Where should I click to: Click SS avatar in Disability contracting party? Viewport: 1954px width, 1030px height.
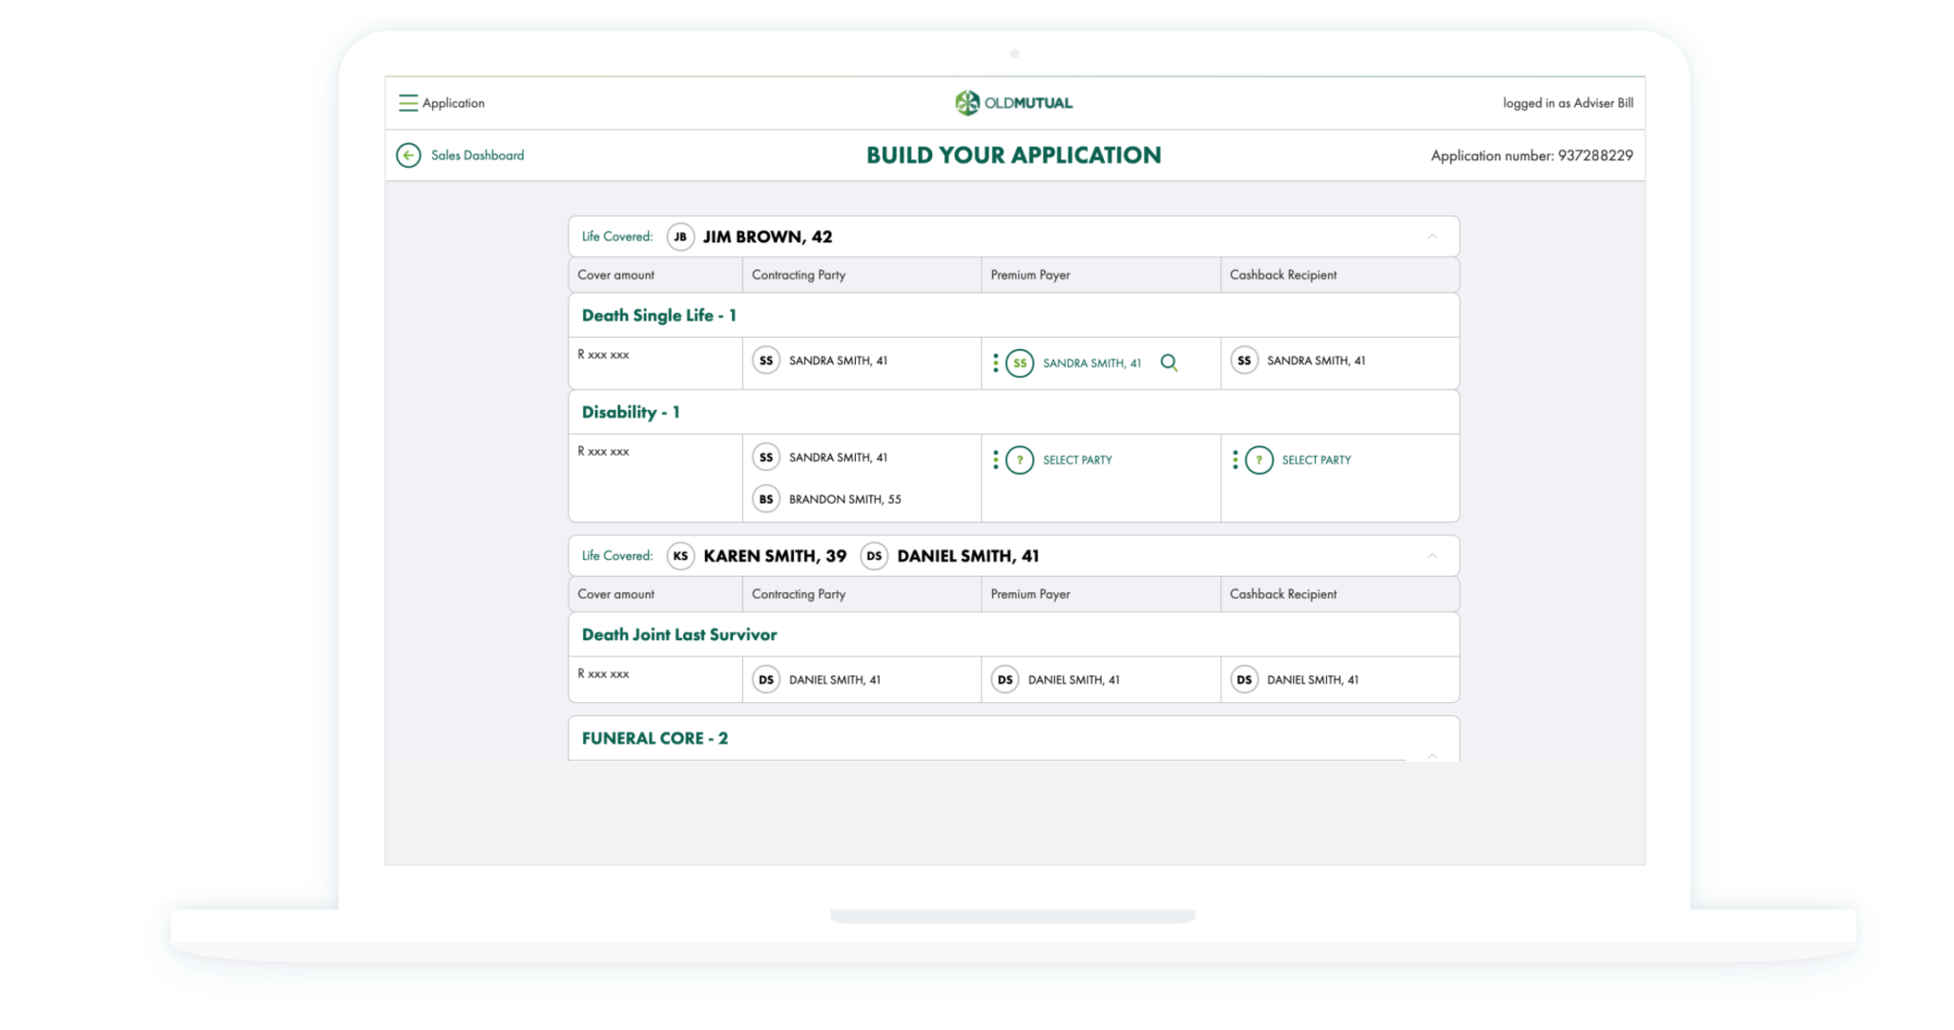click(x=766, y=457)
